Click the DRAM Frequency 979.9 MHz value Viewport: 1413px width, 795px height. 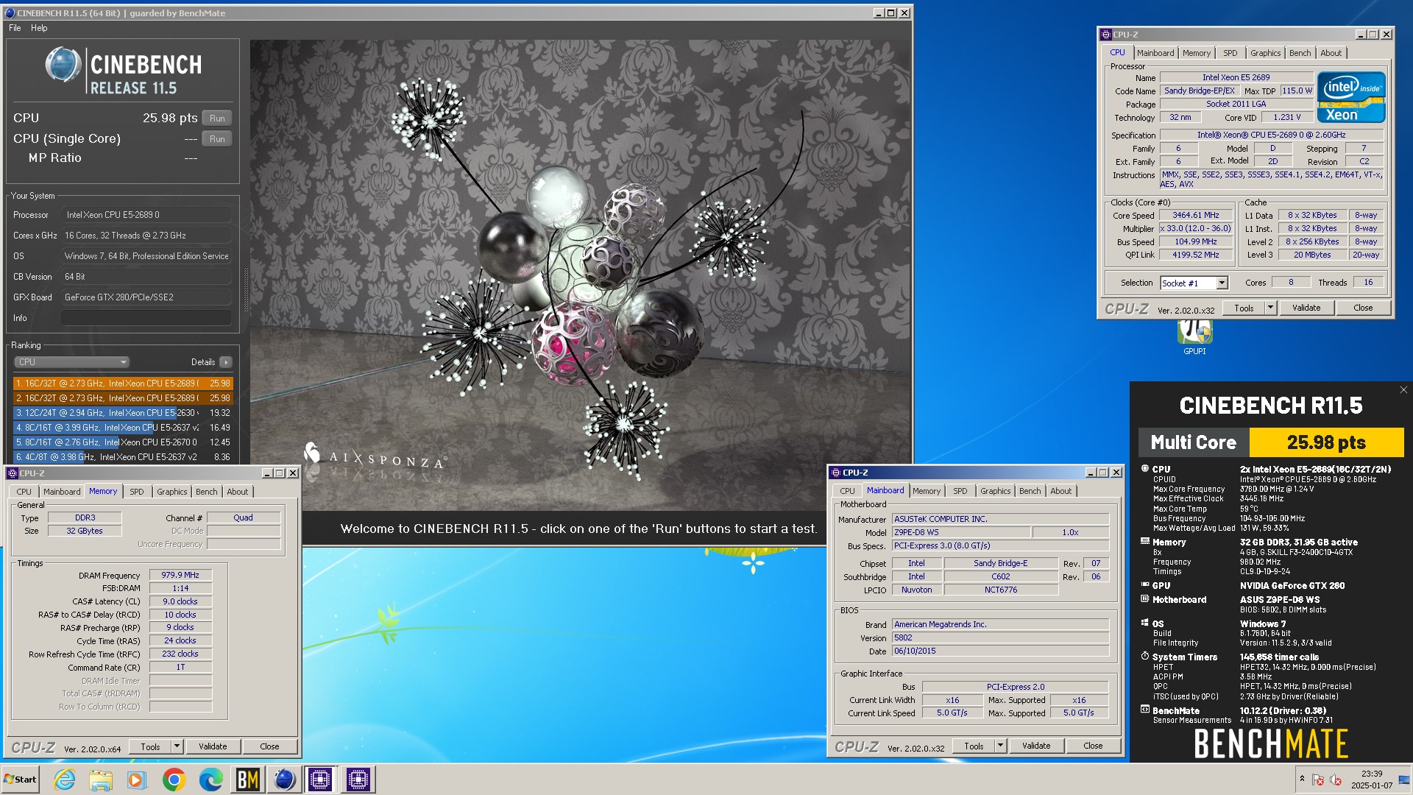pyautogui.click(x=180, y=576)
